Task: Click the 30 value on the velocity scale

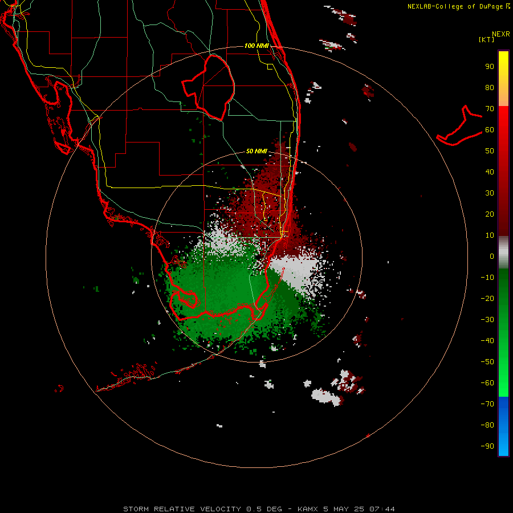Action: point(490,193)
